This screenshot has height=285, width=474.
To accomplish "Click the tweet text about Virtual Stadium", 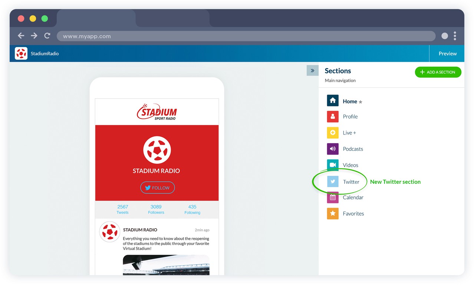I will click(x=166, y=243).
